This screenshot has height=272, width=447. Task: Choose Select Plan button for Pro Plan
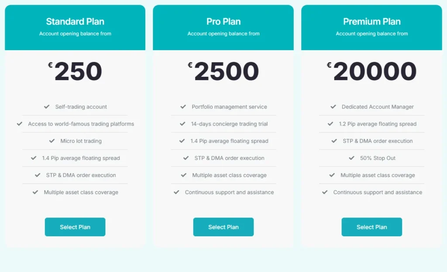click(x=223, y=227)
